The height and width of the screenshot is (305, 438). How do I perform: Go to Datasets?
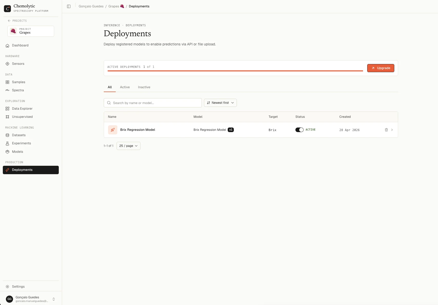click(31, 135)
